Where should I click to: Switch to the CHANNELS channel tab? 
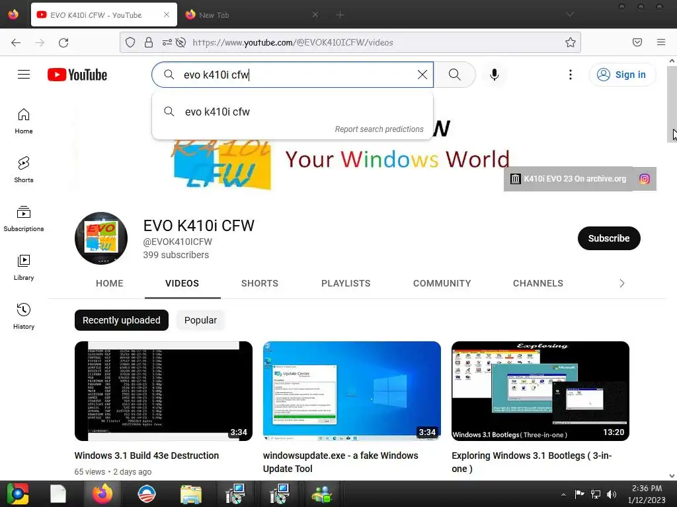coord(538,283)
